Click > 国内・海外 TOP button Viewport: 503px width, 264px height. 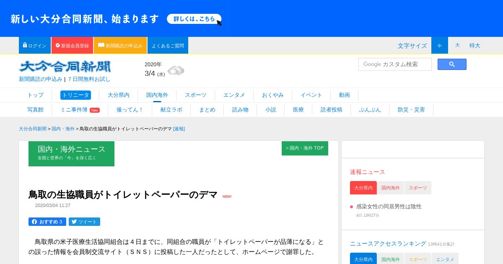point(305,148)
